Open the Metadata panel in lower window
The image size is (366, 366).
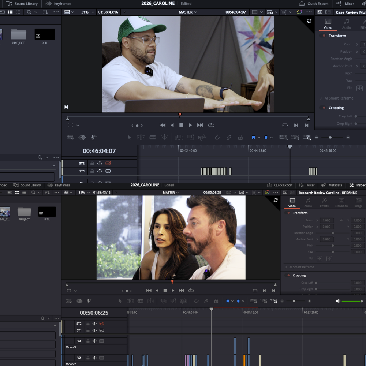(x=332, y=185)
